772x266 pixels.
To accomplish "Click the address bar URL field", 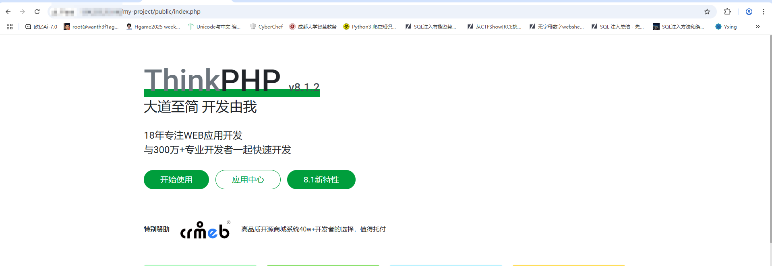I will point(362,12).
